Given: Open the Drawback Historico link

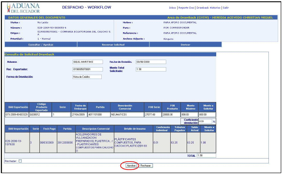Looking at the screenshot, I should coord(208,8).
